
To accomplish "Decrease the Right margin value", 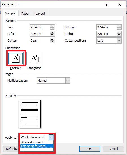I will coord(119,35).
